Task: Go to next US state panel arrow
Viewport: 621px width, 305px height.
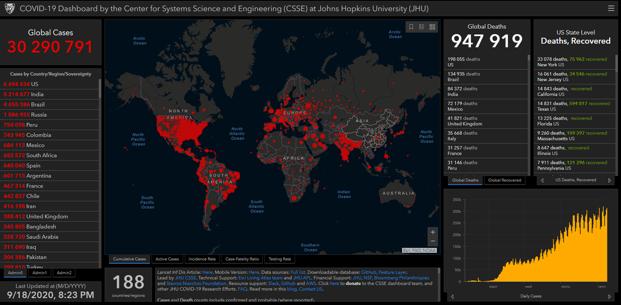Action: tap(610, 180)
